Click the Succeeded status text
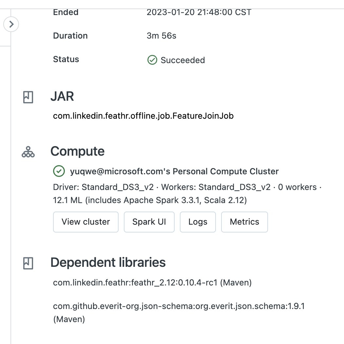 pos(182,60)
